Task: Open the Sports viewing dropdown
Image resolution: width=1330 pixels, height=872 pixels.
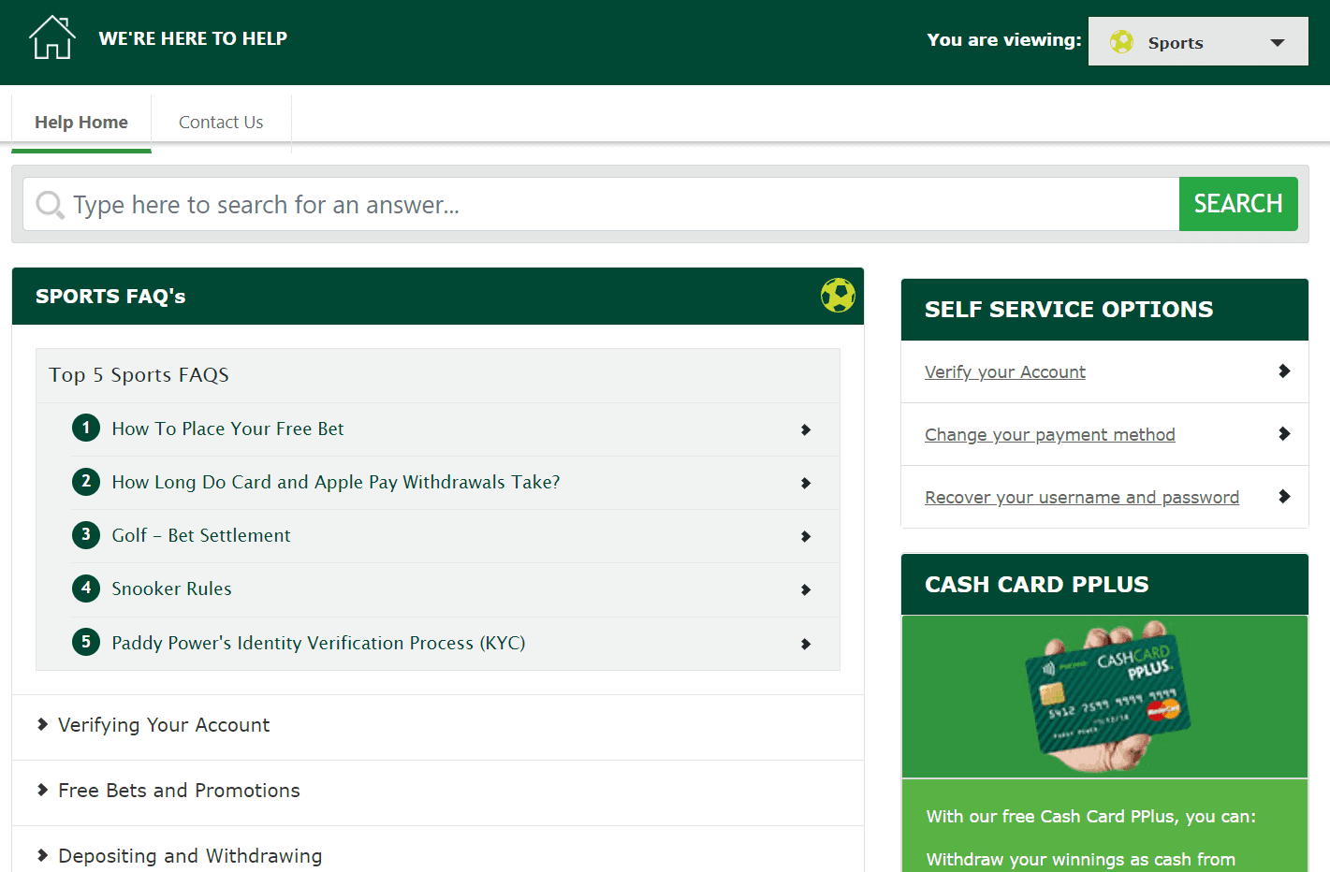Action: (1198, 41)
